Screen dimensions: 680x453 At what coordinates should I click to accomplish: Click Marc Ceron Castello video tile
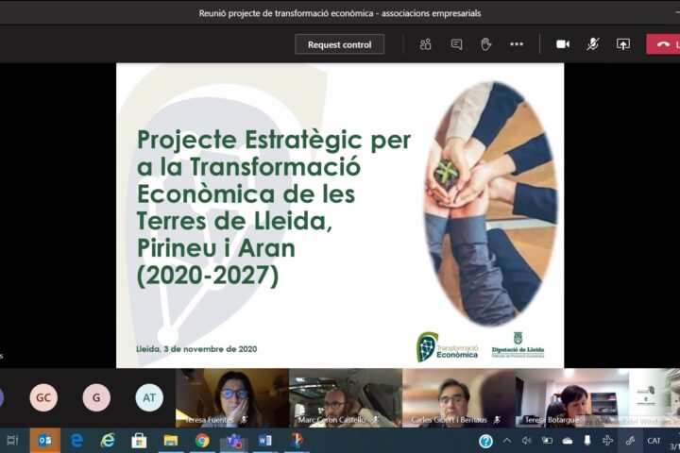pos(345,397)
